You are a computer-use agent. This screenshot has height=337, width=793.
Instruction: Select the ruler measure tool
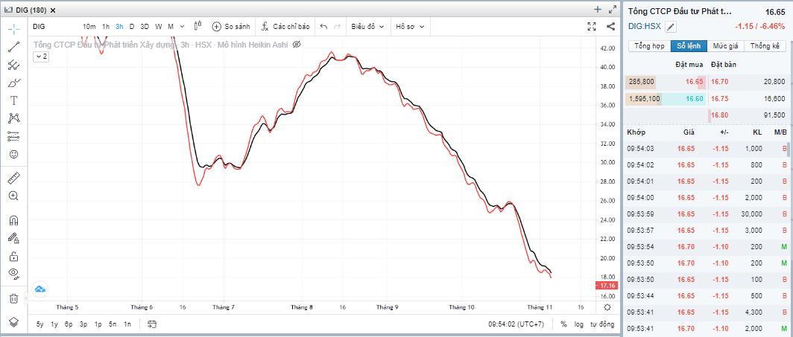(x=13, y=178)
